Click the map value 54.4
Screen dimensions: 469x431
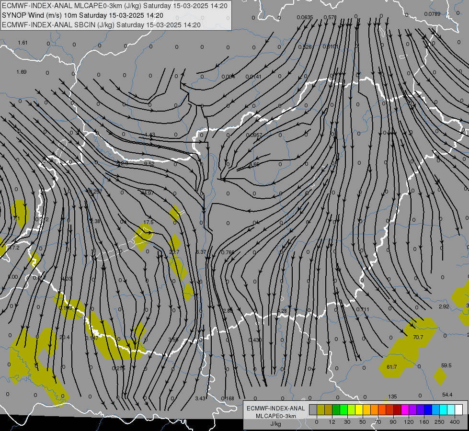447,395
